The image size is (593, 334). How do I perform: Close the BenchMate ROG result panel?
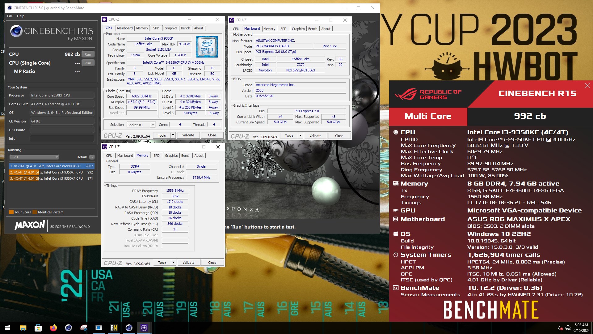(587, 86)
